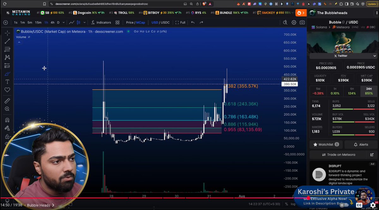This screenshot has width=379, height=210.
Task: Open the trending BUNDLE ticker item
Action: [229, 13]
